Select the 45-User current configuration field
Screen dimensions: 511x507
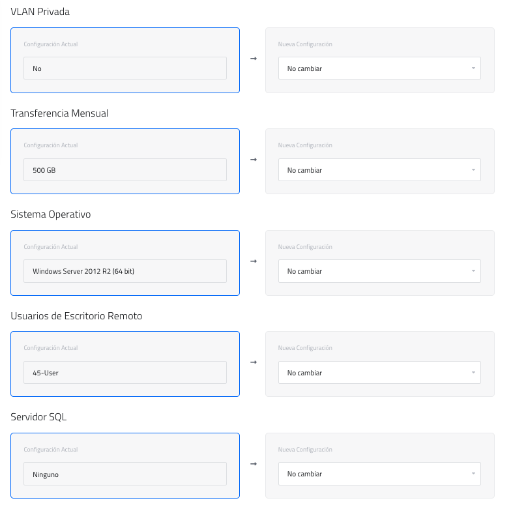point(125,373)
